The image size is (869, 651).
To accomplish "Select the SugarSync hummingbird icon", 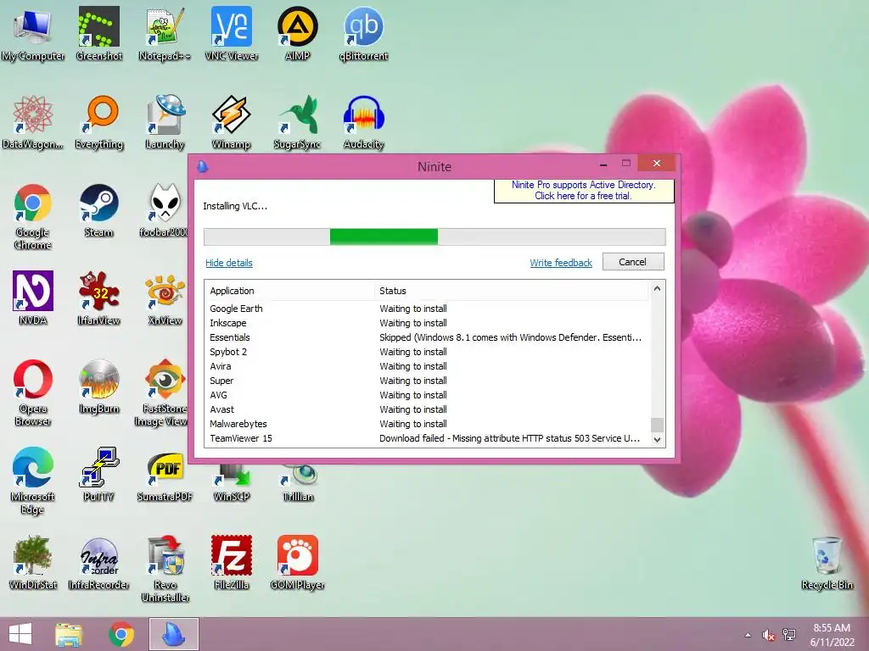I will tap(298, 122).
